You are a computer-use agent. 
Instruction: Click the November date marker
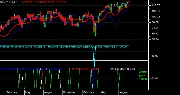69,92
